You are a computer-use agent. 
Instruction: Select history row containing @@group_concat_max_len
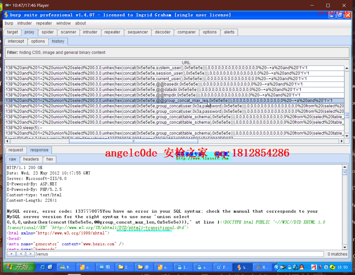tap(174, 101)
